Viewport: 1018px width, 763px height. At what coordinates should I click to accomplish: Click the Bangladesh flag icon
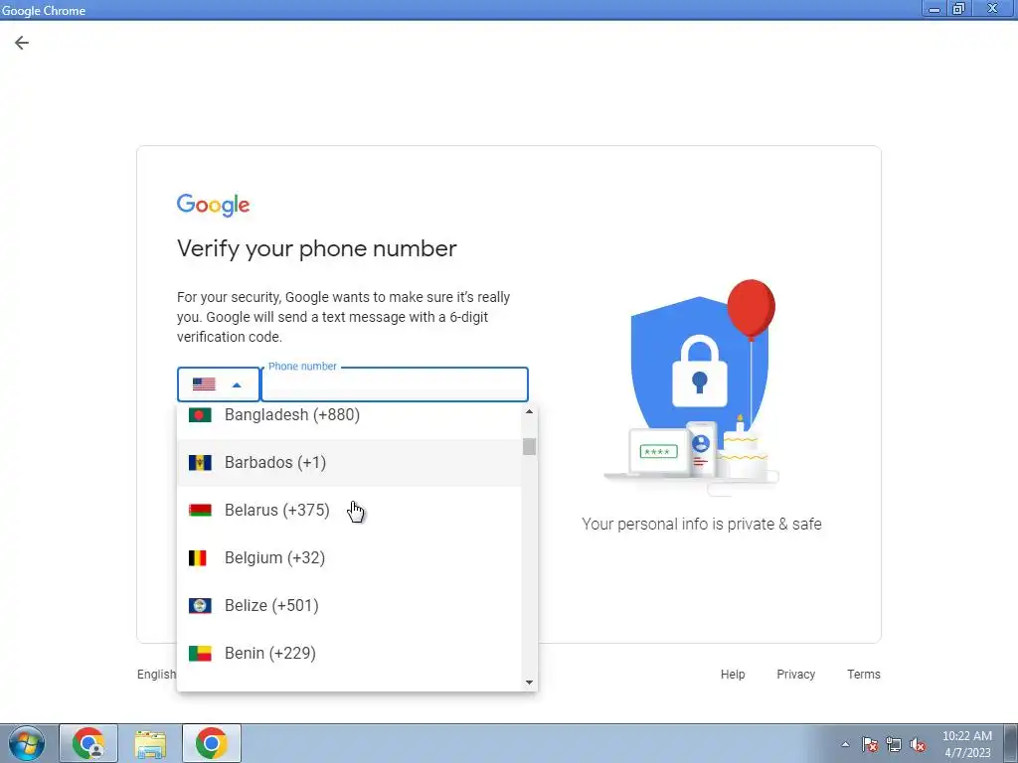[200, 414]
